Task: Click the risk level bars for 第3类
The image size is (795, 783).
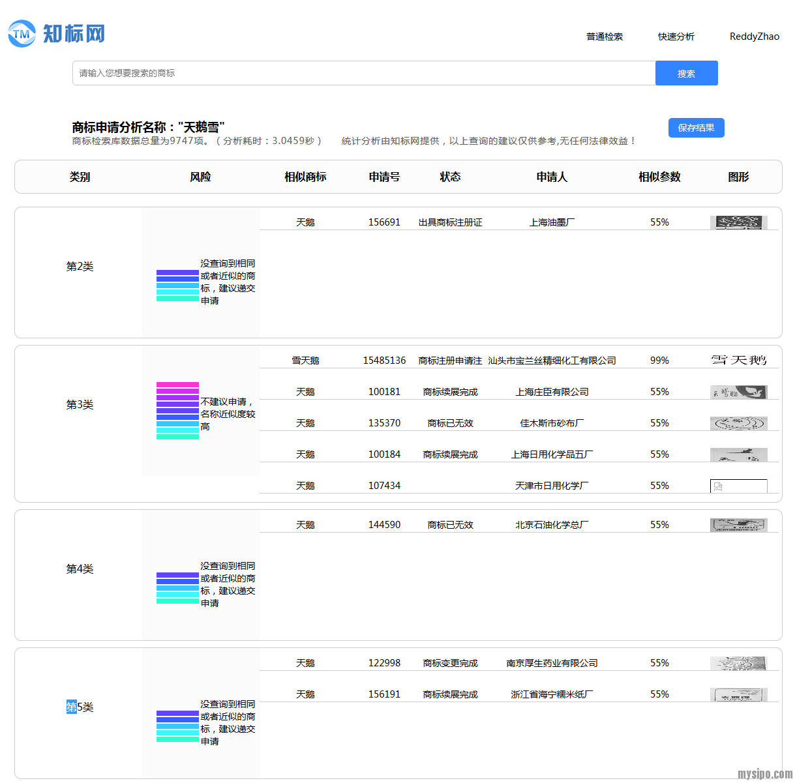Action: pyautogui.click(x=177, y=411)
